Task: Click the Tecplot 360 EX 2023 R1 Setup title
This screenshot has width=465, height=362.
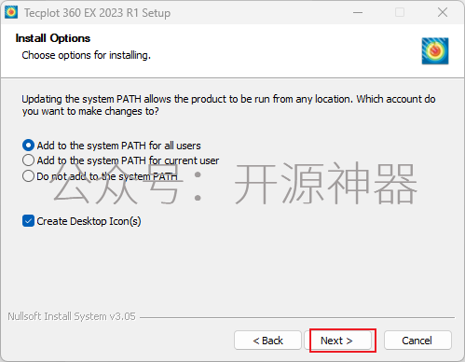Action: [97, 13]
